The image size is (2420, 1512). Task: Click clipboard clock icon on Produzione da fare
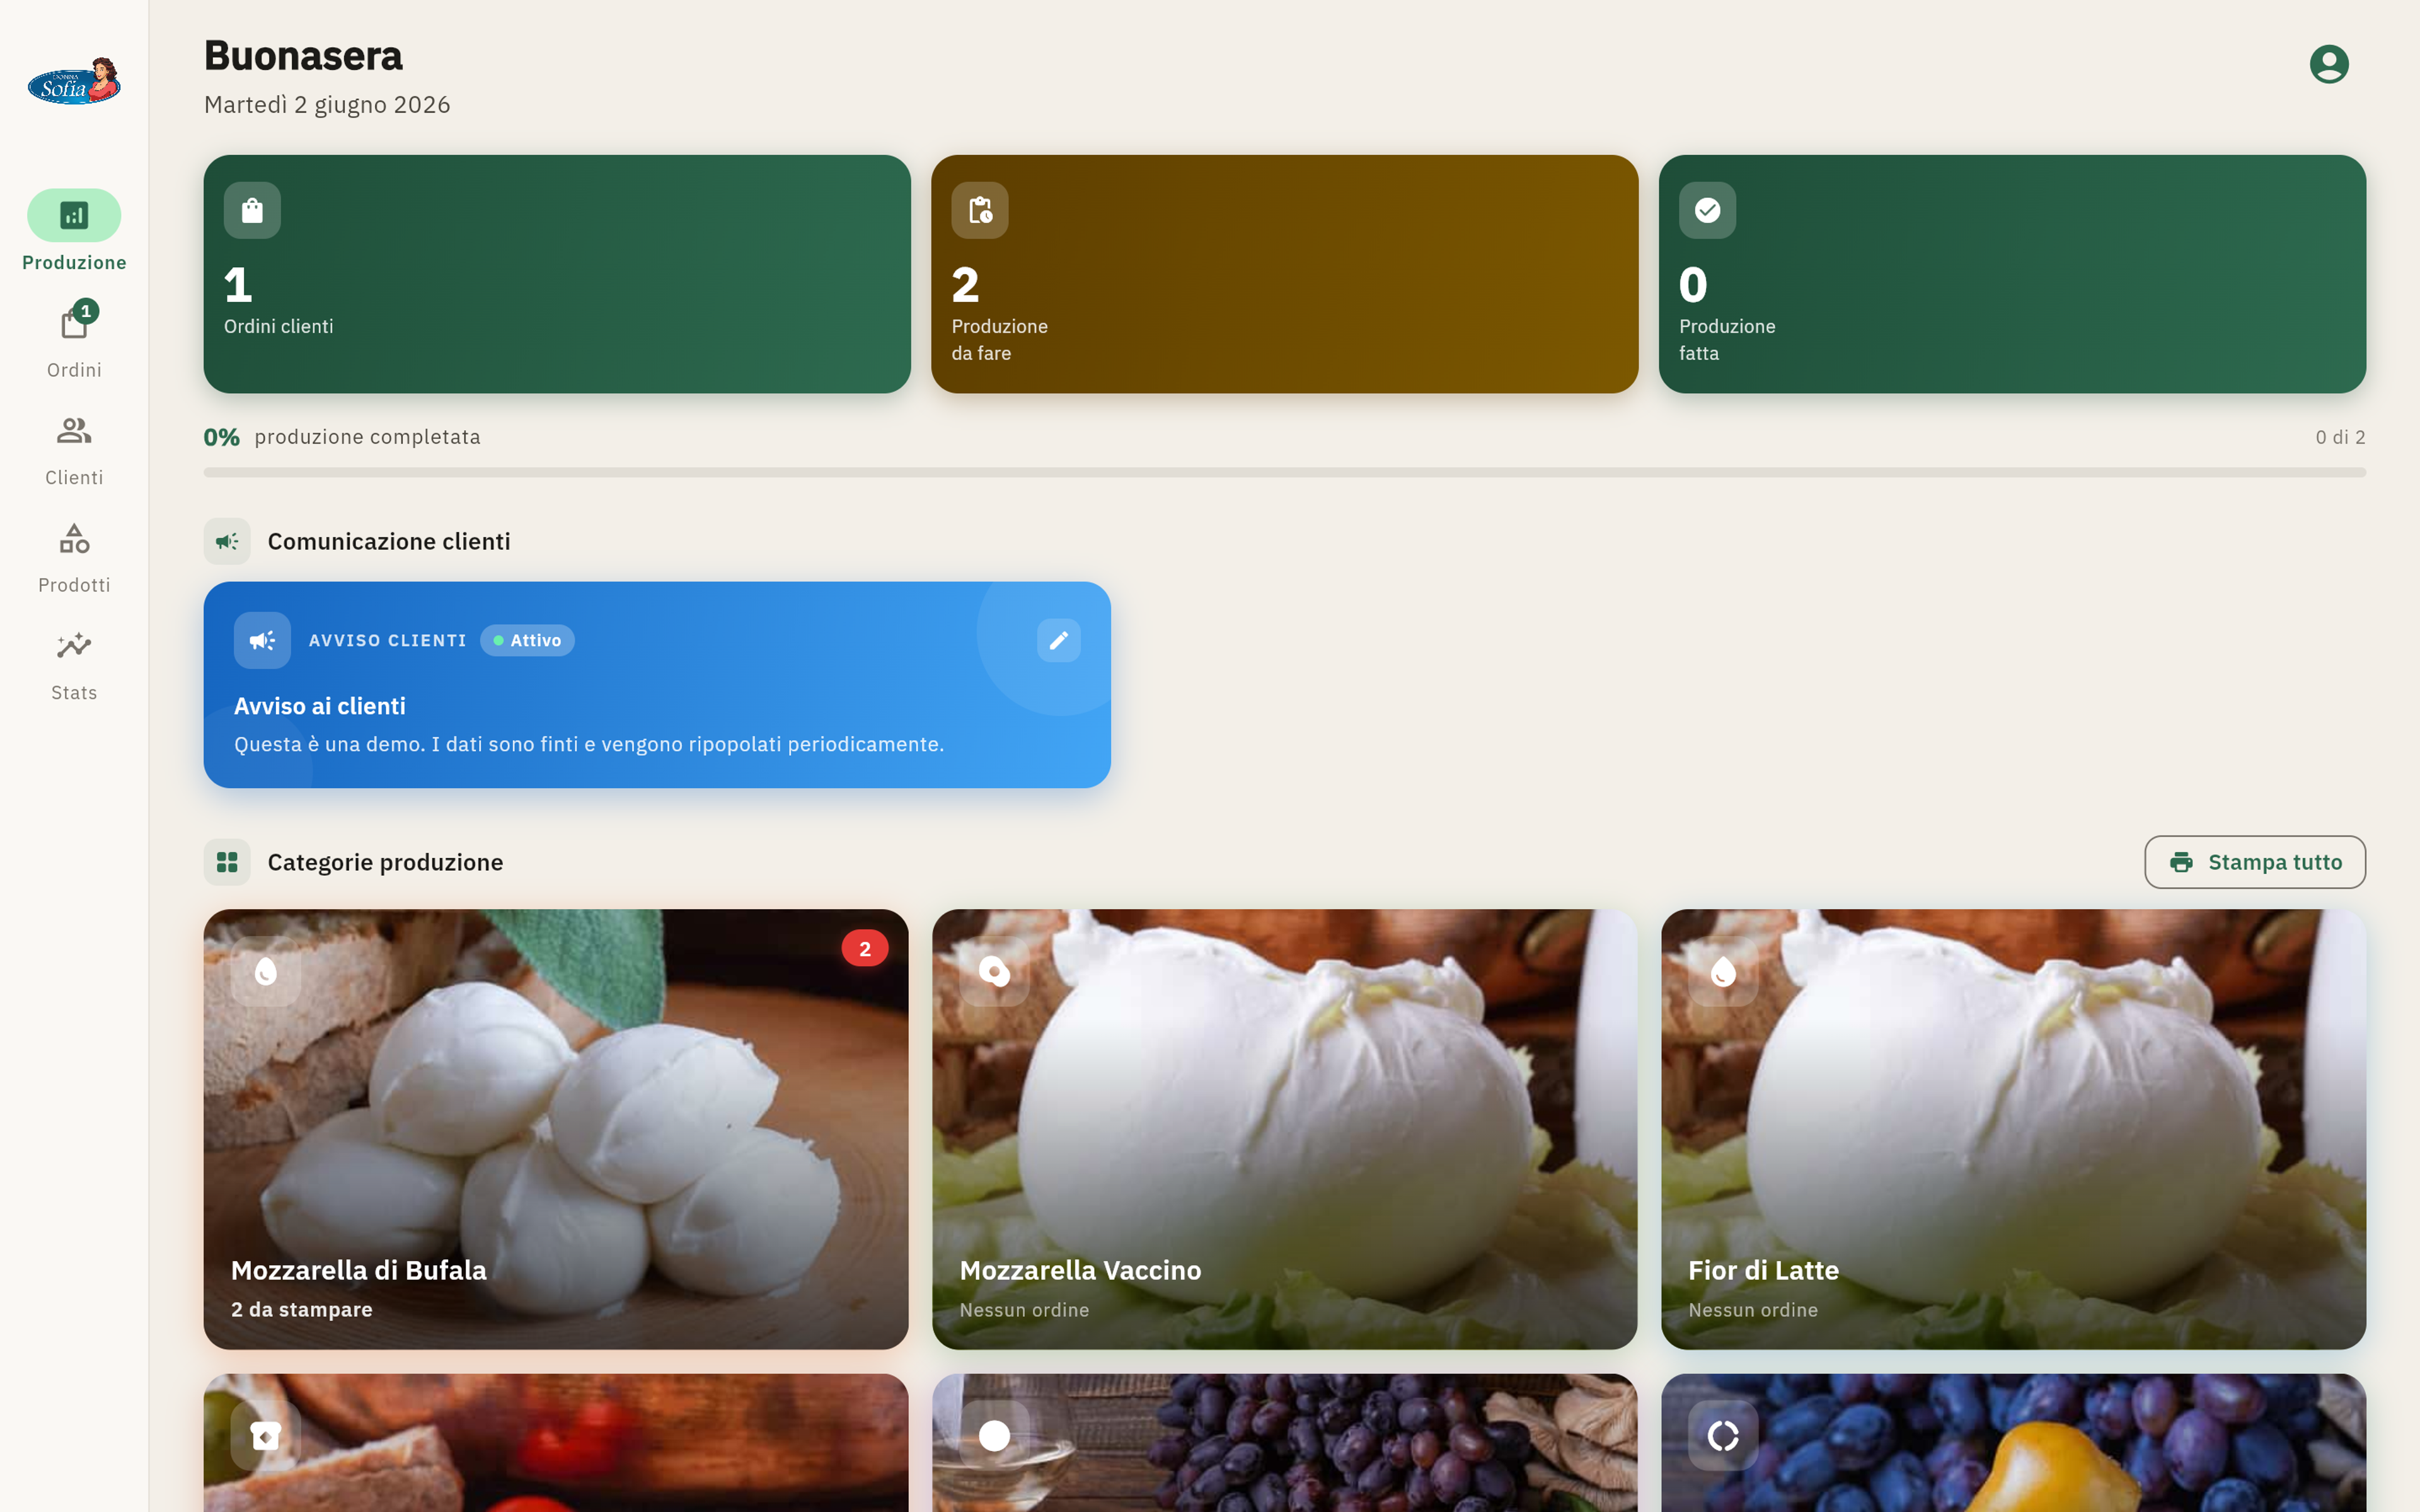point(980,210)
